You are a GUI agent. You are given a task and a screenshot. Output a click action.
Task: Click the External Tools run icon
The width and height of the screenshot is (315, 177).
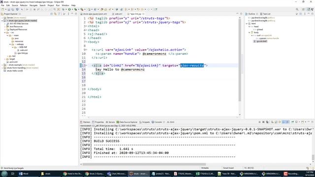click(82, 9)
